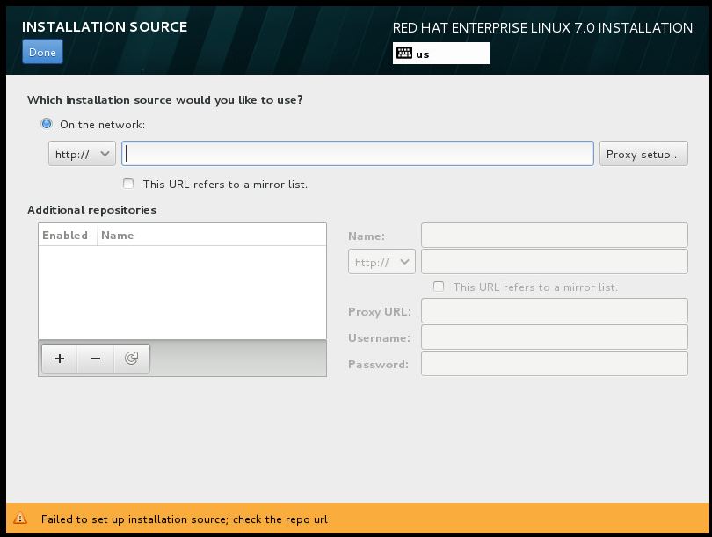Click the installation source URL field
712x537 pixels.
tap(358, 154)
